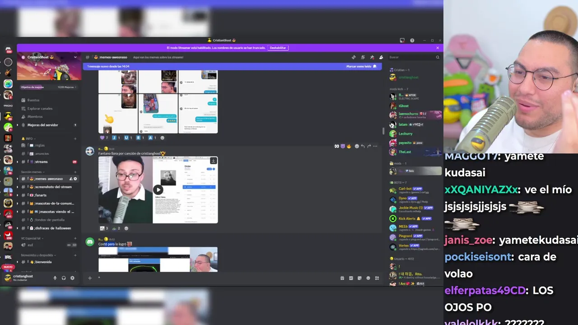Open apps launcher icon in message bar

click(x=377, y=278)
